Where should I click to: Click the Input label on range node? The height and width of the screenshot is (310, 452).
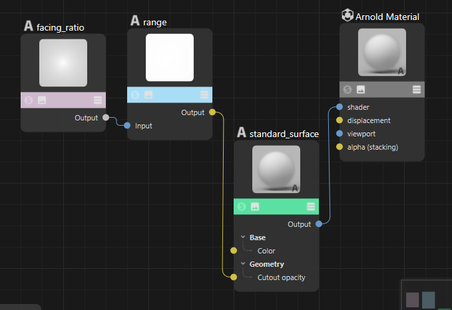pyautogui.click(x=144, y=126)
